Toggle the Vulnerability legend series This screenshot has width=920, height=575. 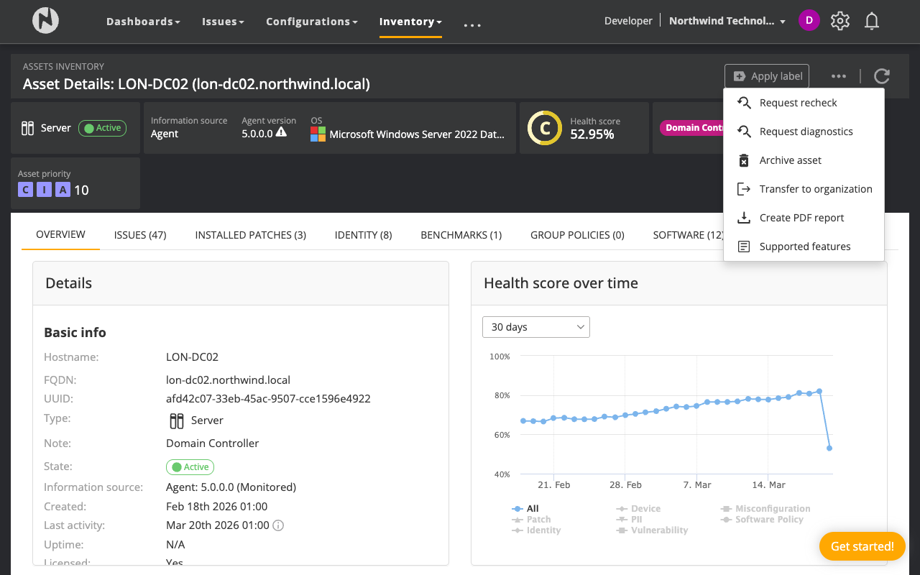652,530
